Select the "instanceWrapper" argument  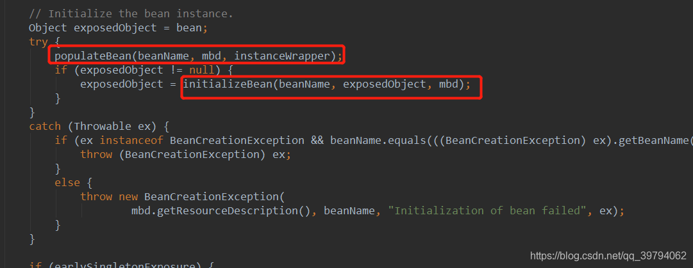[283, 56]
